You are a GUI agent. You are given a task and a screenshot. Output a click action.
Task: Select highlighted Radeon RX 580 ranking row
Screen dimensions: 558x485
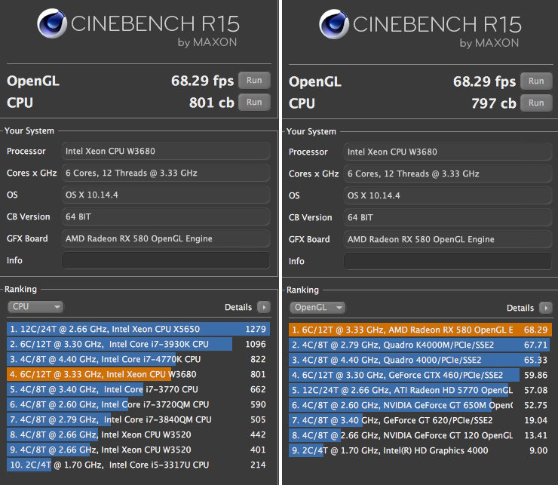click(x=419, y=330)
